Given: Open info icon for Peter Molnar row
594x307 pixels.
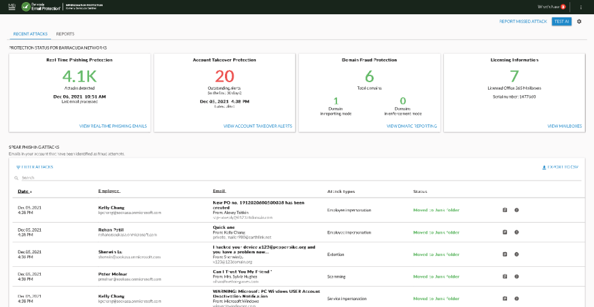Looking at the screenshot, I should 517,276.
